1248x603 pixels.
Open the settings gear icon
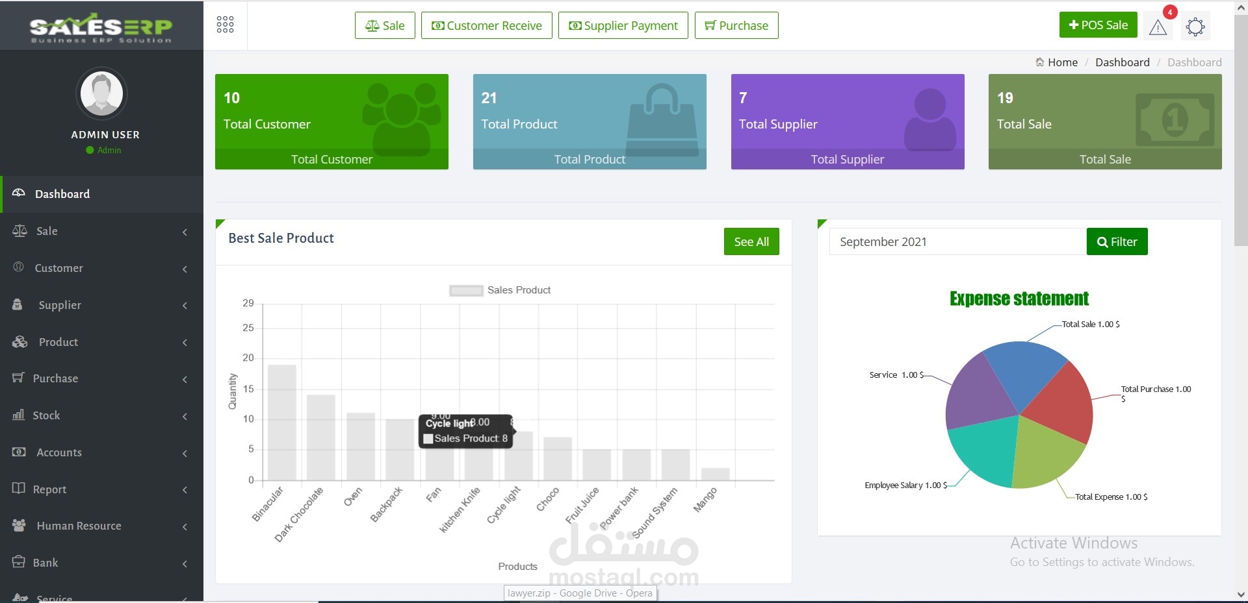[1196, 27]
